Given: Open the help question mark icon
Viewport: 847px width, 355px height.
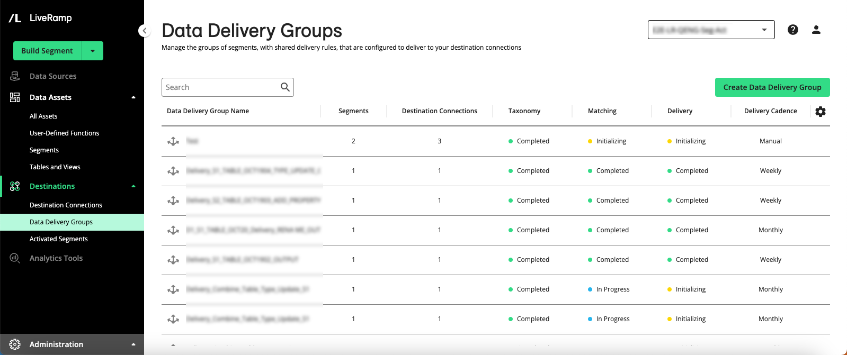Looking at the screenshot, I should pos(793,30).
